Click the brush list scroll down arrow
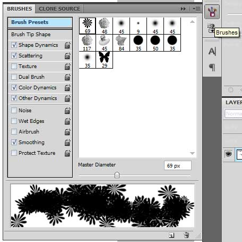242x242 pixels. coord(192,153)
